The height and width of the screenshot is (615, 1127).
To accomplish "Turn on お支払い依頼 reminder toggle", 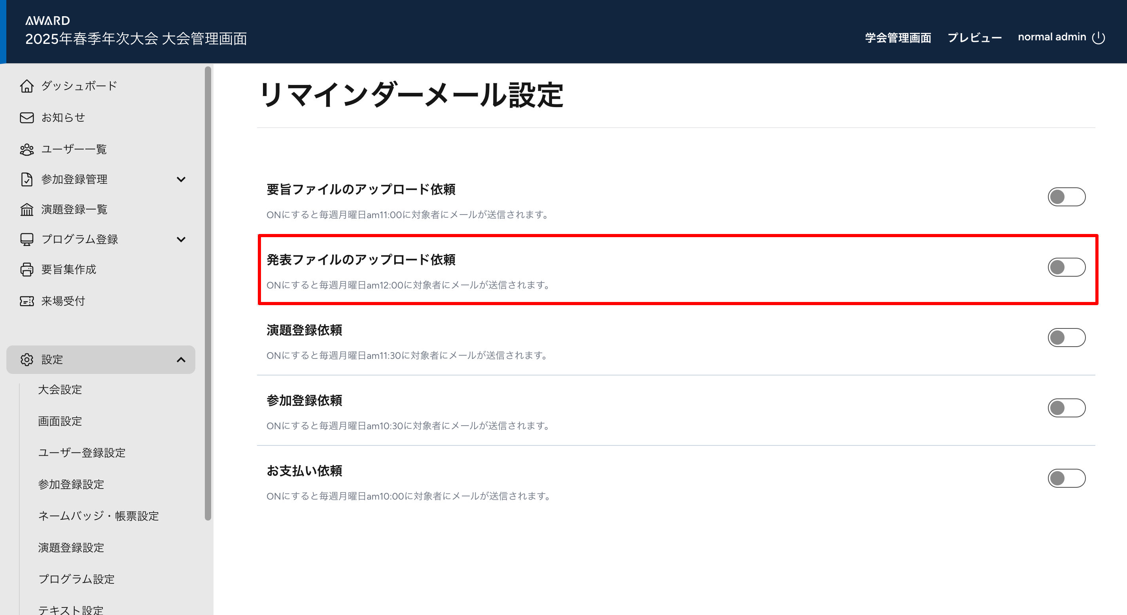I will [x=1066, y=478].
